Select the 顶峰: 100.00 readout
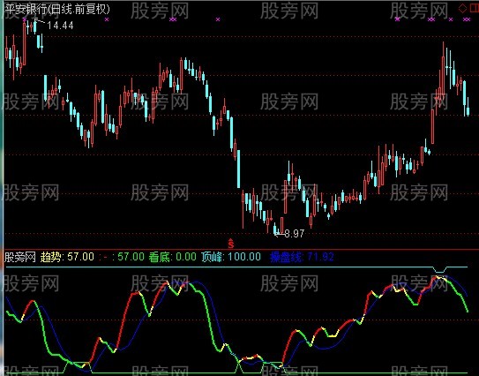 pos(231,257)
